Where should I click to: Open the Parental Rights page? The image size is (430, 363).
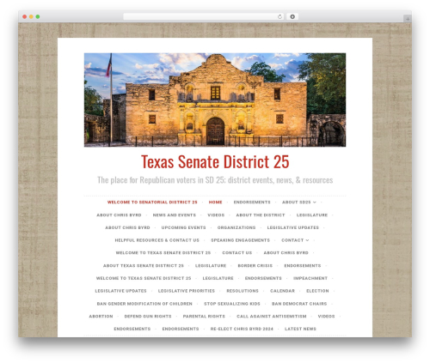coord(204,316)
